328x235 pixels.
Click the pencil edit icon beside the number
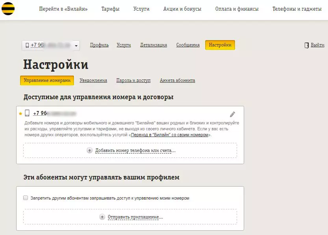coord(232,114)
